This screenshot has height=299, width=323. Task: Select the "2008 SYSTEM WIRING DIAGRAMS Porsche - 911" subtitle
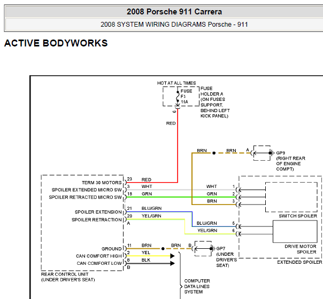[x=174, y=25]
